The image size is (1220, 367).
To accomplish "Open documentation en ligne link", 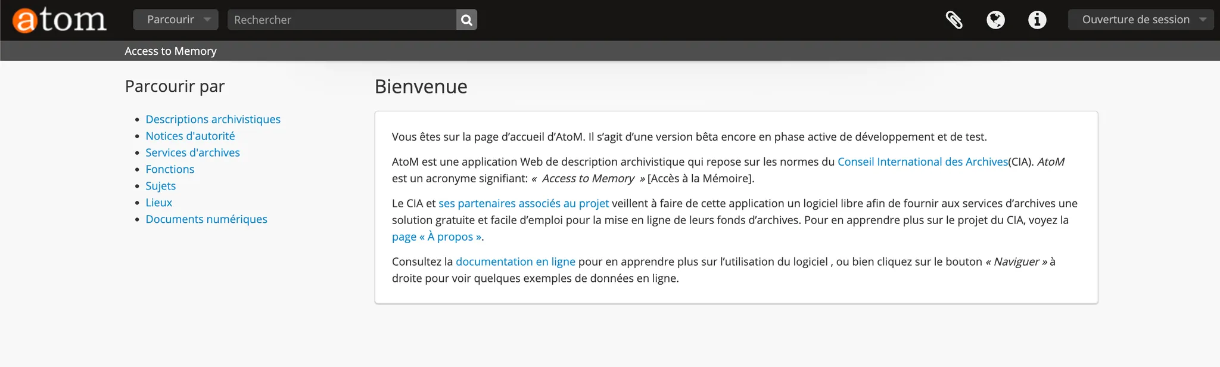I will tap(515, 262).
